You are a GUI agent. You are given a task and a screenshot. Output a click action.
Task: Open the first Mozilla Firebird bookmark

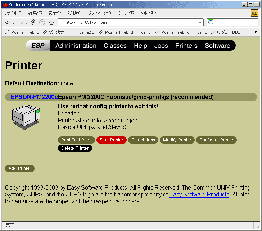click(22, 32)
